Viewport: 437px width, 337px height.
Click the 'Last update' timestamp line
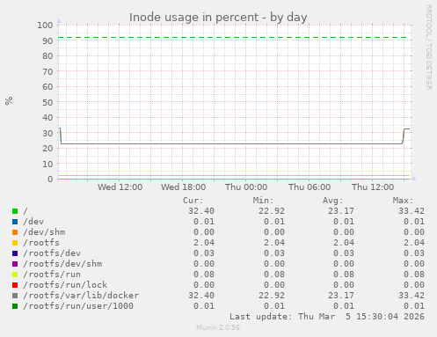pyautogui.click(x=327, y=317)
